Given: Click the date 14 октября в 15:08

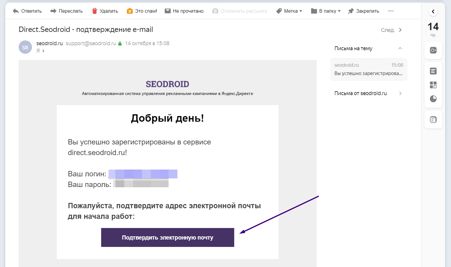Looking at the screenshot, I should (147, 43).
